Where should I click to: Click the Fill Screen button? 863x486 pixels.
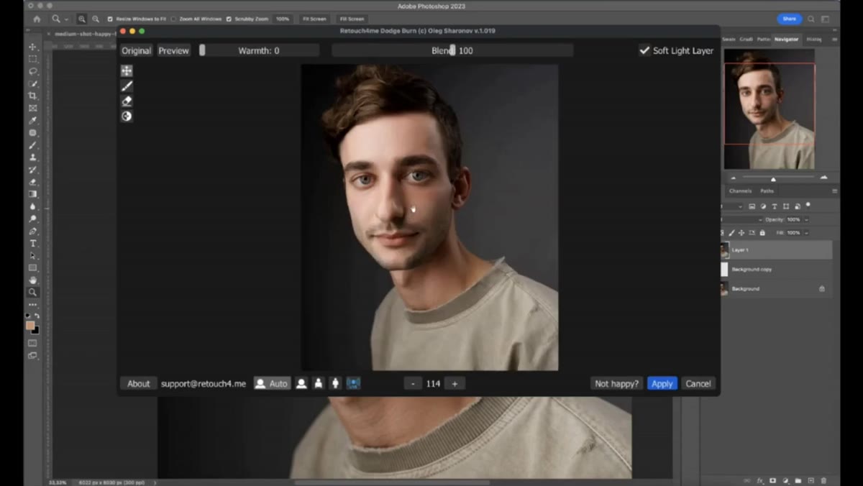click(352, 19)
